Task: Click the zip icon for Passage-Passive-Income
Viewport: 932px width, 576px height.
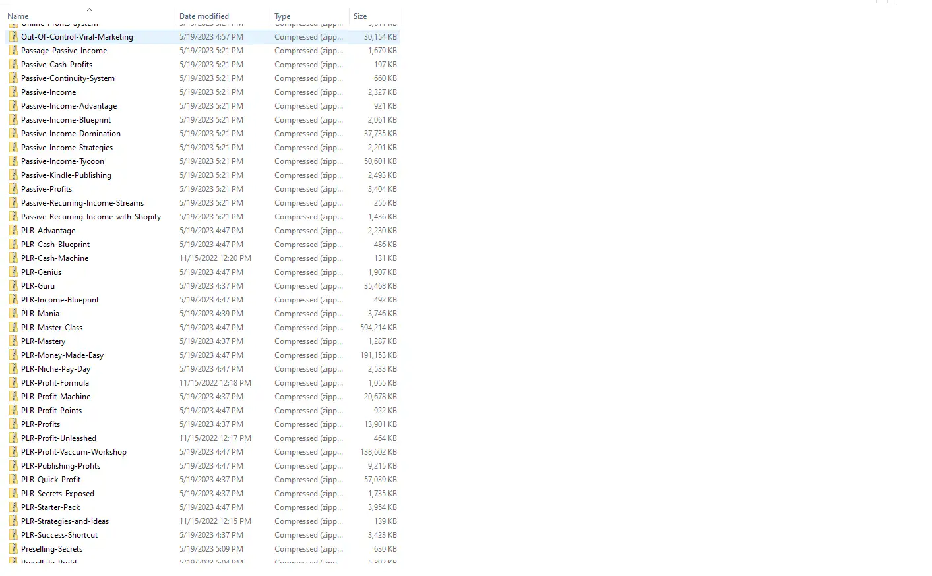Action: (x=13, y=50)
